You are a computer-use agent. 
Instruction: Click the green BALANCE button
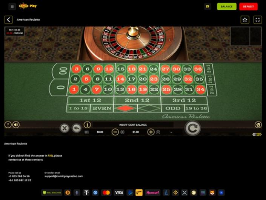tap(227, 6)
